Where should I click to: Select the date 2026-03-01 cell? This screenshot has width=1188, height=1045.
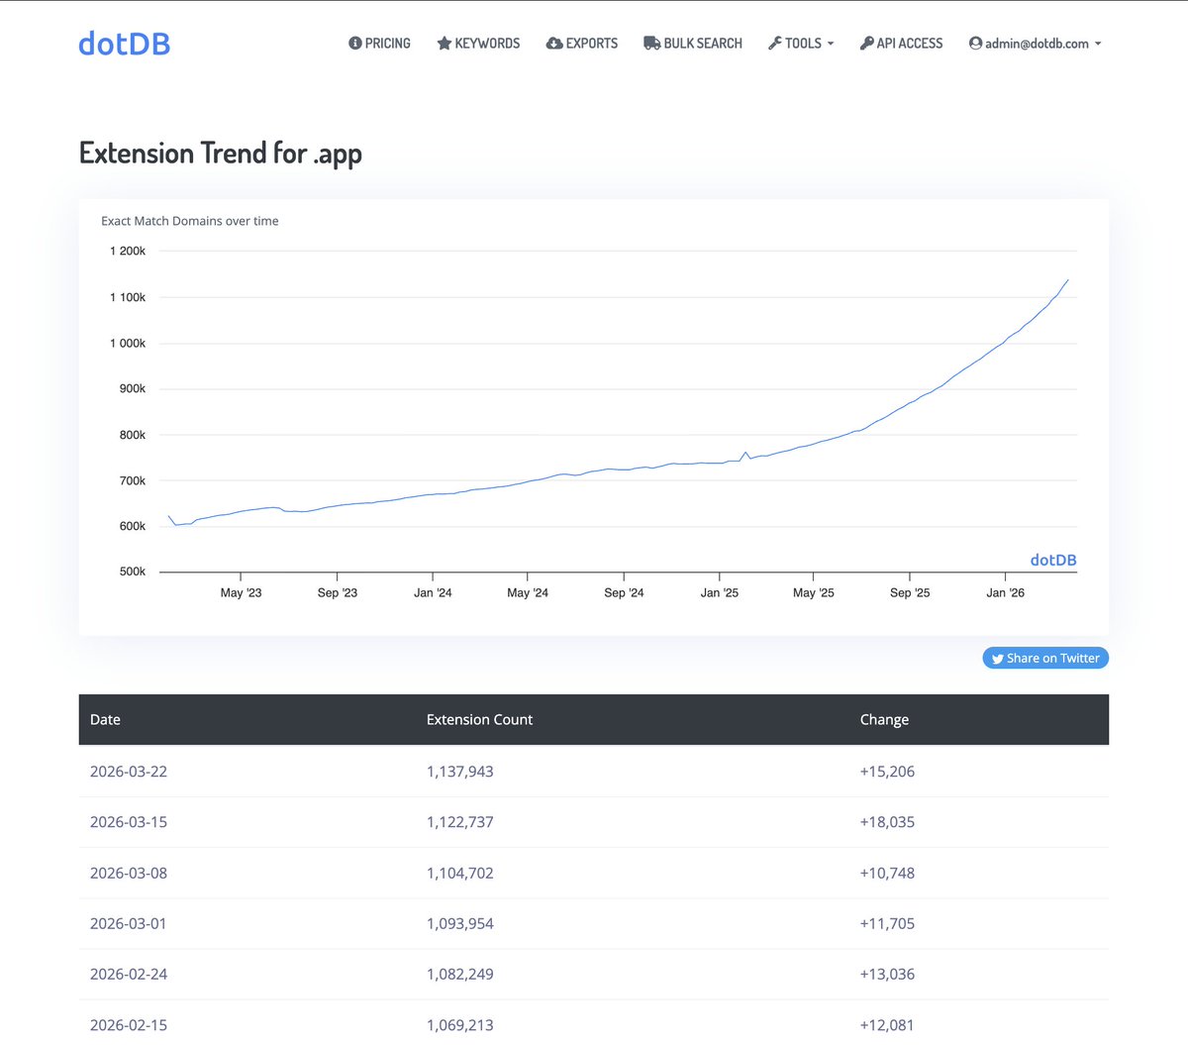(129, 923)
